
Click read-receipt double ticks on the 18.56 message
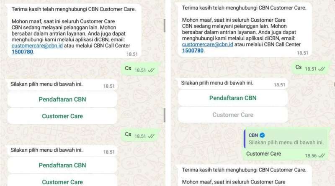pyautogui.click(x=322, y=156)
